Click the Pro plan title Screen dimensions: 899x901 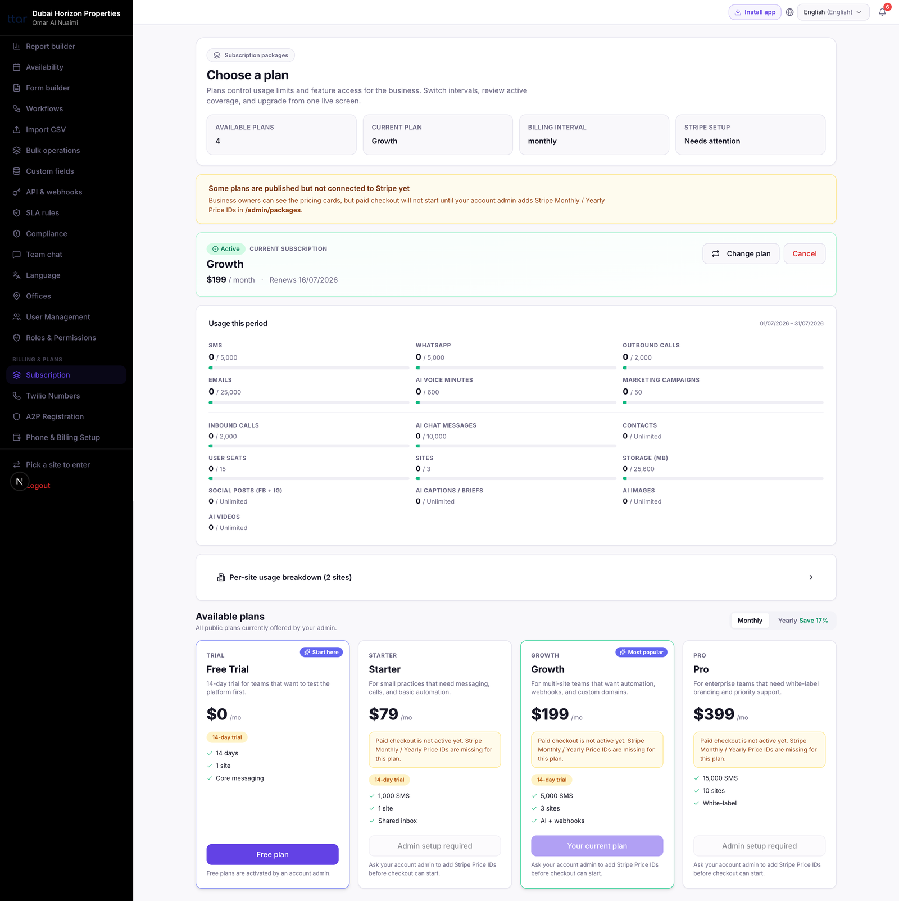click(x=701, y=669)
